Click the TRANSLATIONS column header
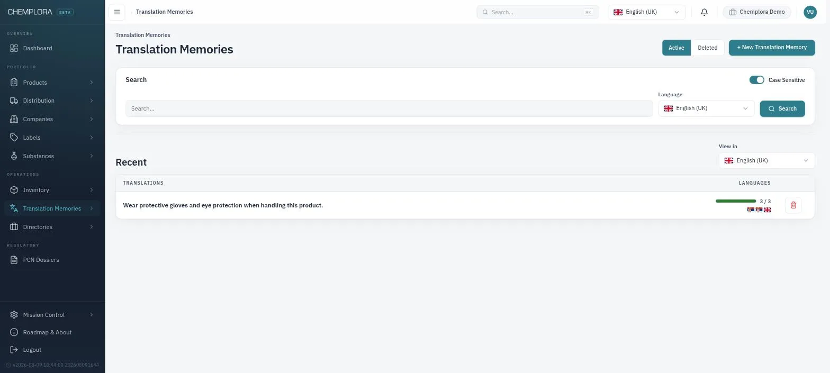830x373 pixels. coord(143,183)
